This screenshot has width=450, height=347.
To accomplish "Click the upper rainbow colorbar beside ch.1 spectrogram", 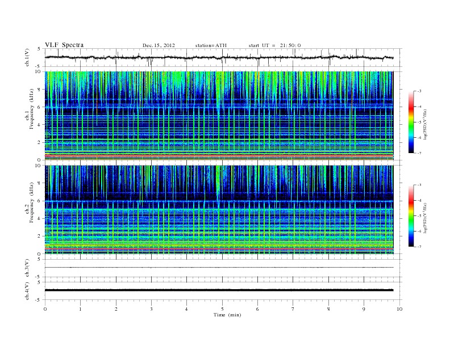I will pos(411,122).
